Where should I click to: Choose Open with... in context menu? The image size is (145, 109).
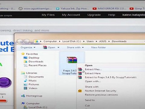point(93,81)
